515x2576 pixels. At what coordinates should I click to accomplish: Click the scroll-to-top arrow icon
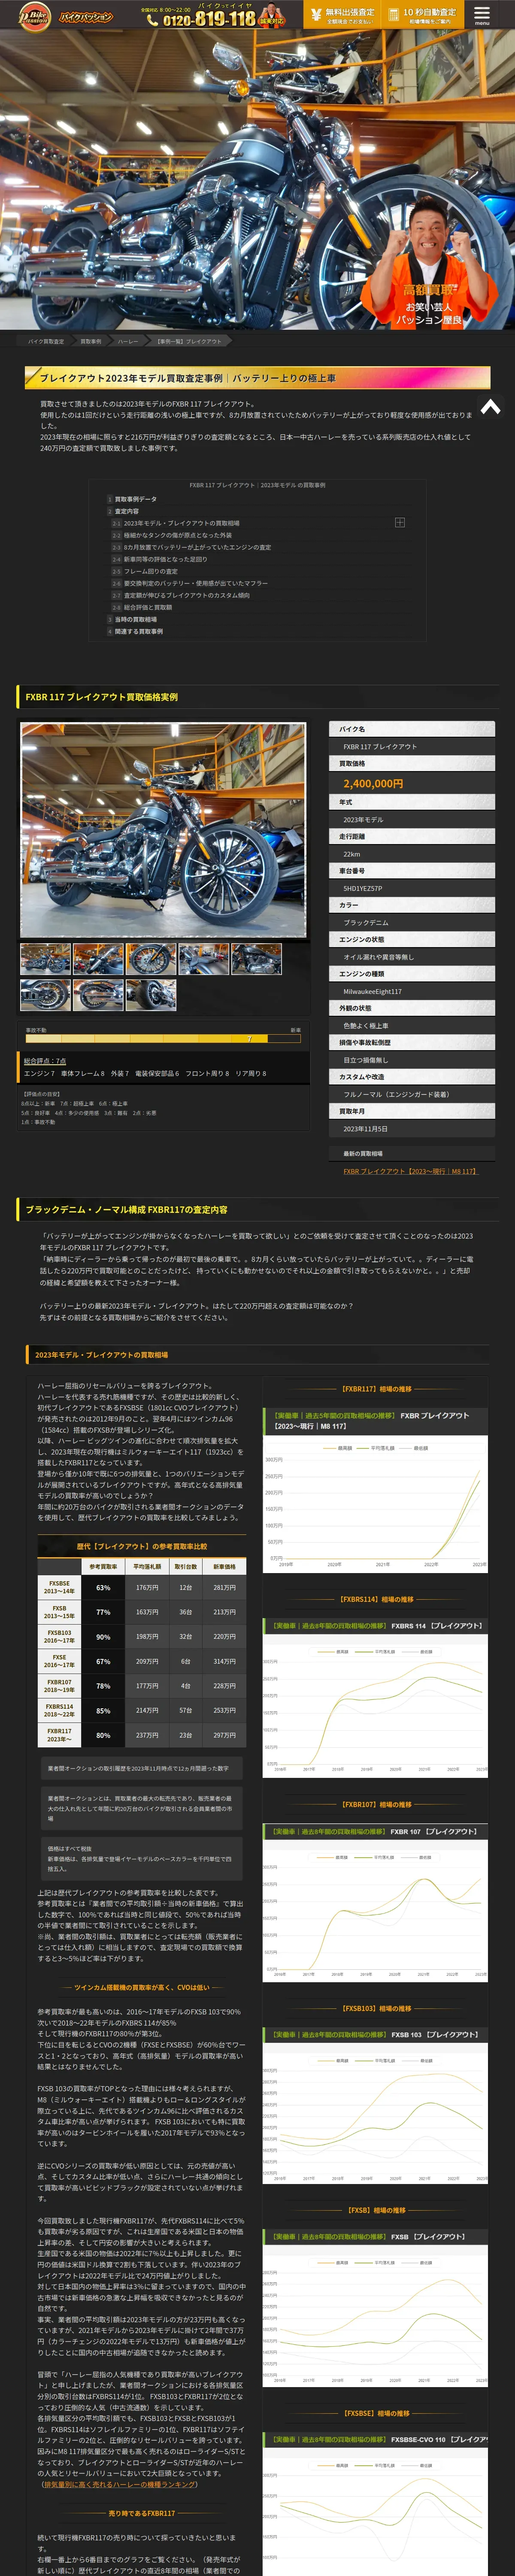(x=490, y=406)
